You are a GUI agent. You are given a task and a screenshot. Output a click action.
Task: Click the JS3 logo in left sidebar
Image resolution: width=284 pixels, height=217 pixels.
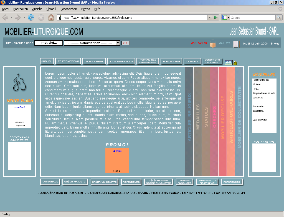pos(19,82)
